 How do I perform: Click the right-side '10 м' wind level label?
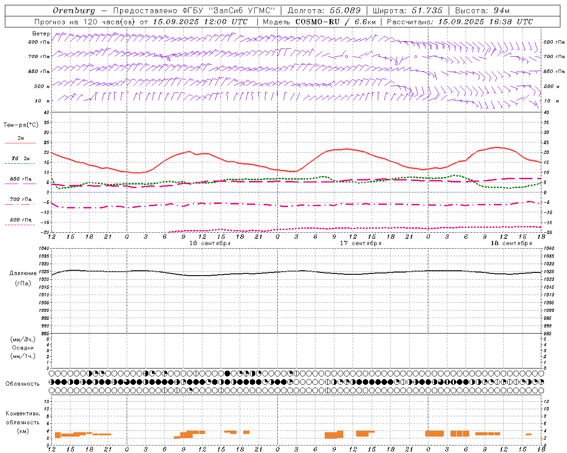(x=551, y=101)
